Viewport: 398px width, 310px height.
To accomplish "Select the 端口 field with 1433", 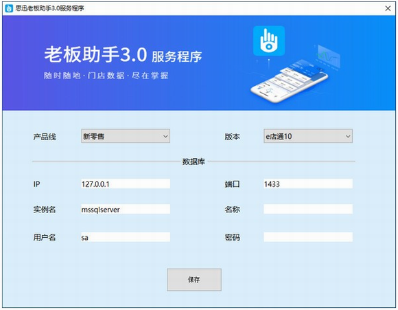I will 308,184.
